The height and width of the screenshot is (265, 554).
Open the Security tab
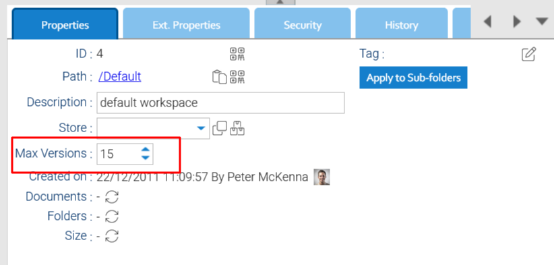tap(303, 24)
